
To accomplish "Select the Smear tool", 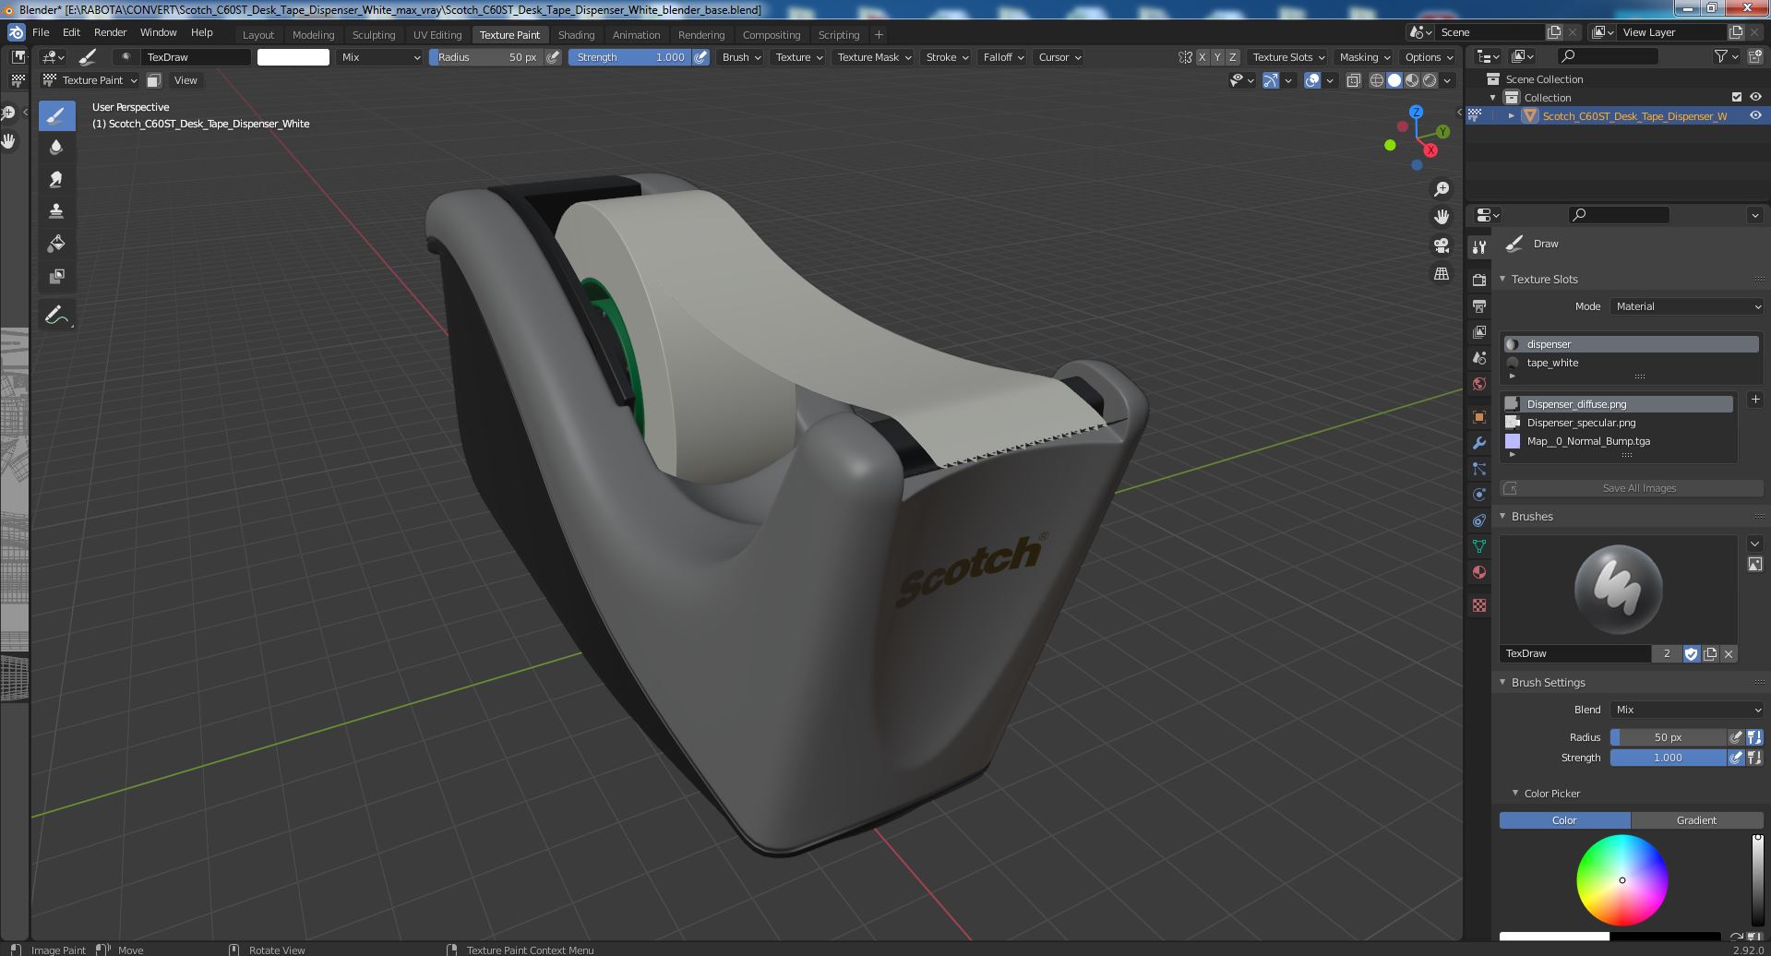I will tap(56, 179).
